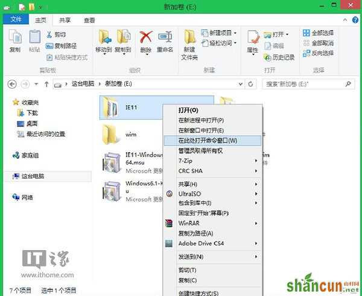Image resolution: width=362 pixels, height=296 pixels.
Task: Open the Move to (移动到) folder icon
Action: click(104, 37)
